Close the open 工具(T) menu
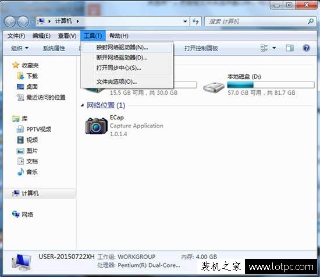This screenshot has height=277, width=320. click(x=93, y=36)
